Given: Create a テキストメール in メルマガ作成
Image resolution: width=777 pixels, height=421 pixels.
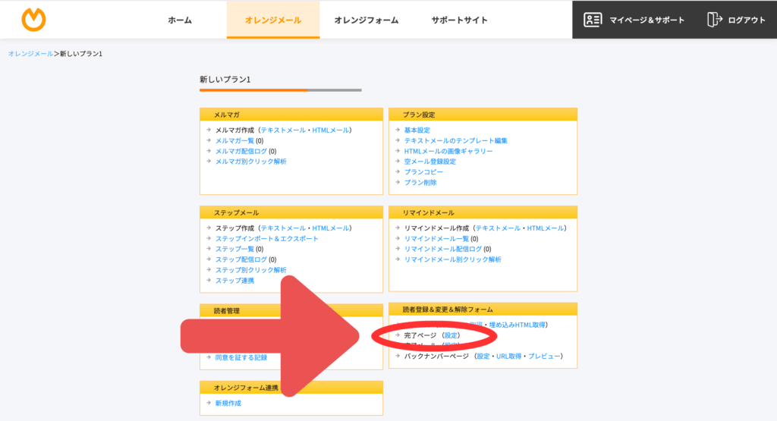Looking at the screenshot, I should pos(283,130).
